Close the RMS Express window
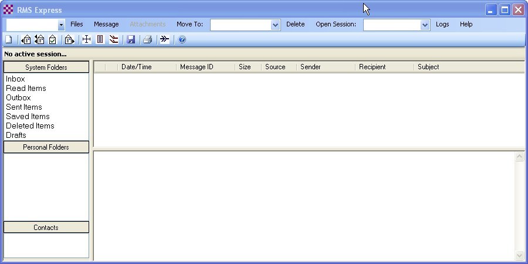Screen dimensions: 528x264 click(518, 10)
